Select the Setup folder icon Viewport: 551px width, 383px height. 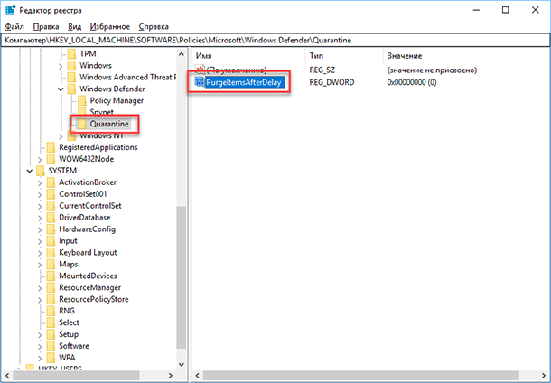tap(51, 334)
